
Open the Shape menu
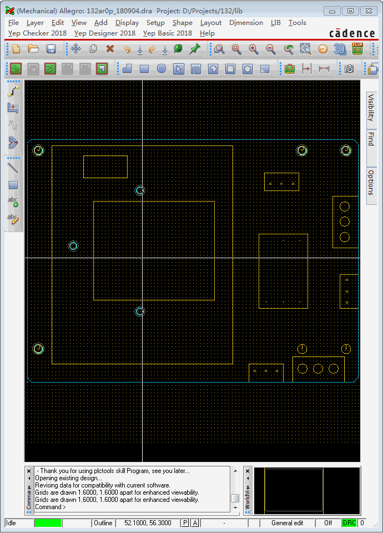tap(182, 23)
